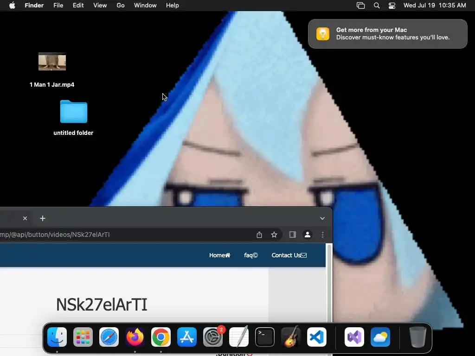The width and height of the screenshot is (475, 356).
Task: Open the Weather-like cloud app in Dock
Action: point(380,337)
